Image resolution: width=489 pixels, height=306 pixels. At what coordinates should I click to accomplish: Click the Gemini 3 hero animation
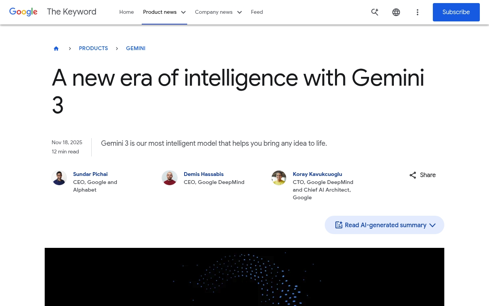tap(244, 277)
